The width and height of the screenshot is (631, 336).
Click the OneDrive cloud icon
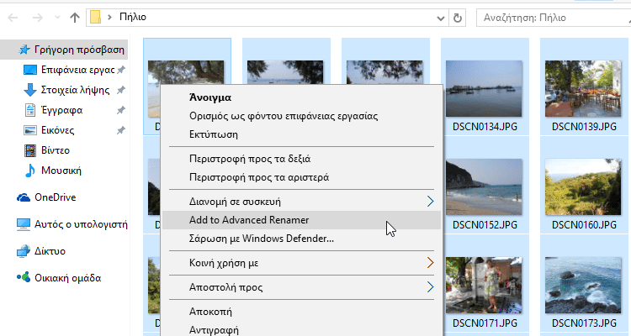click(24, 197)
